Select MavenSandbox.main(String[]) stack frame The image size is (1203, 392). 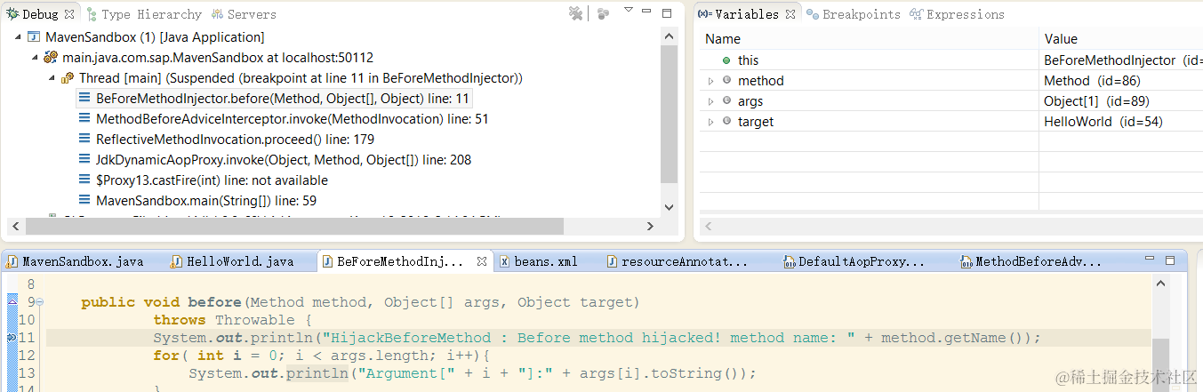[206, 201]
